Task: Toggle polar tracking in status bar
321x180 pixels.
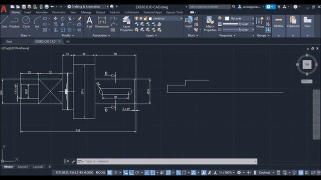Action: 137,172
